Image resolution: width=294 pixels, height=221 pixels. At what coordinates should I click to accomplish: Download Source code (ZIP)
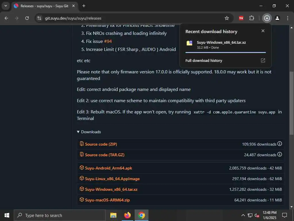(x=101, y=144)
